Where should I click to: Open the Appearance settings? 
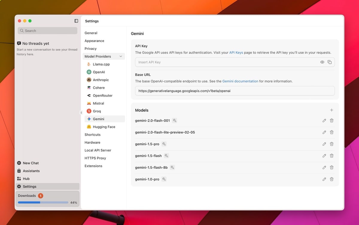[94, 41]
